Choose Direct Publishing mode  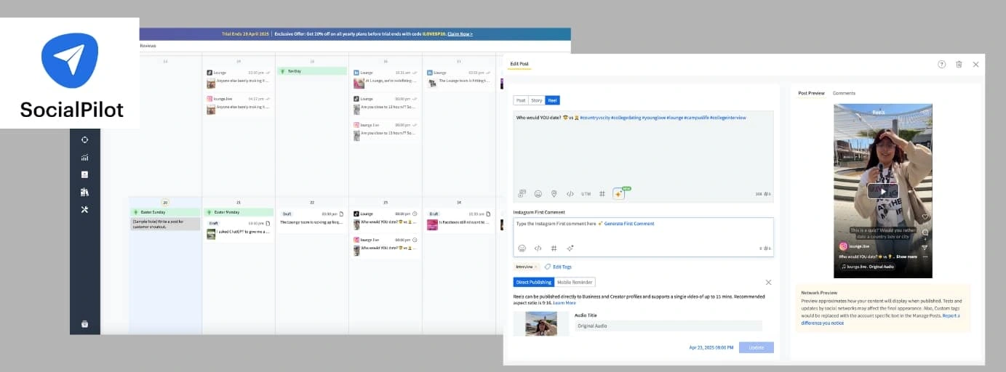pos(534,282)
